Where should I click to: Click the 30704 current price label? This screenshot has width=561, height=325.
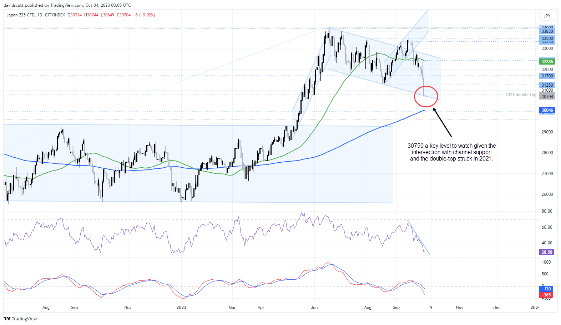[547, 97]
